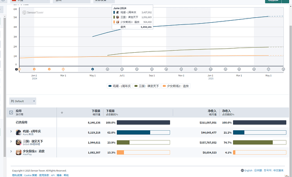The image size is (292, 177).
Task: Click the globe language icon in footer
Action: pos(242,170)
